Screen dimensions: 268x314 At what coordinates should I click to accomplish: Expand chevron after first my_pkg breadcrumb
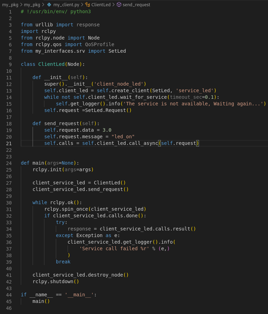tap(21, 5)
